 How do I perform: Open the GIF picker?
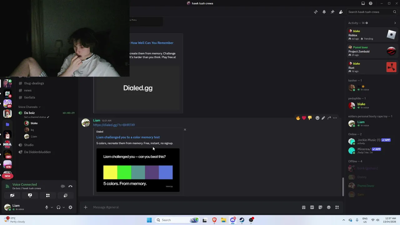point(312,207)
